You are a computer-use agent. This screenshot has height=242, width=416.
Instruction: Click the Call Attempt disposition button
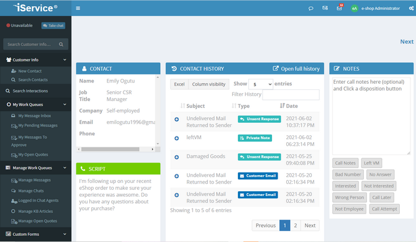tap(384, 209)
